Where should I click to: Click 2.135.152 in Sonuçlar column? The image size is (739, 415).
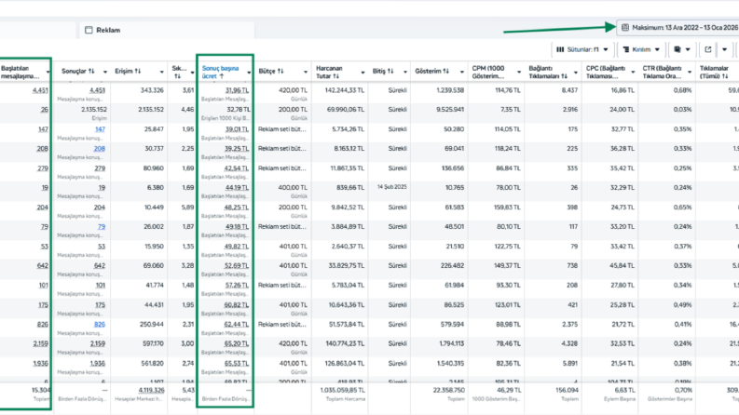pyautogui.click(x=94, y=110)
